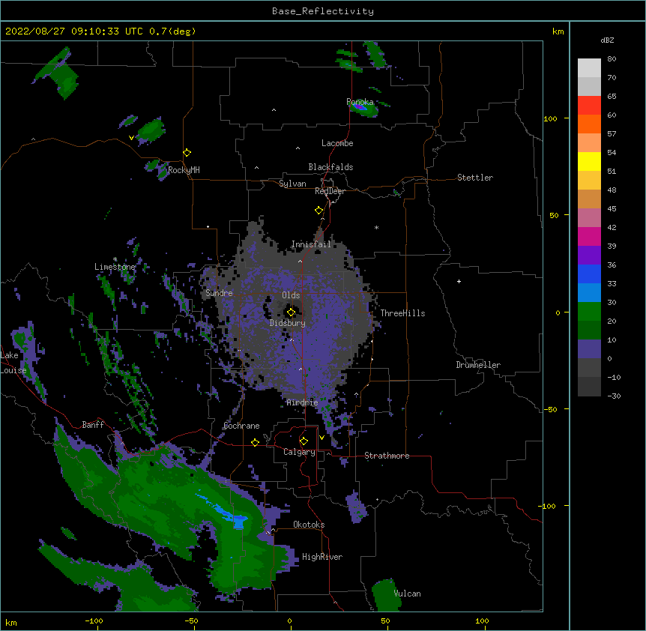Image resolution: width=646 pixels, height=631 pixels.
Task: Click the Strathmore city label
Action: coord(387,456)
